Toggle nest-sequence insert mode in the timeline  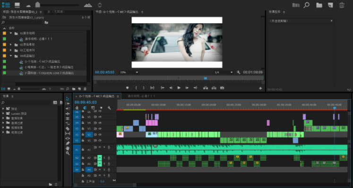[x=77, y=108]
